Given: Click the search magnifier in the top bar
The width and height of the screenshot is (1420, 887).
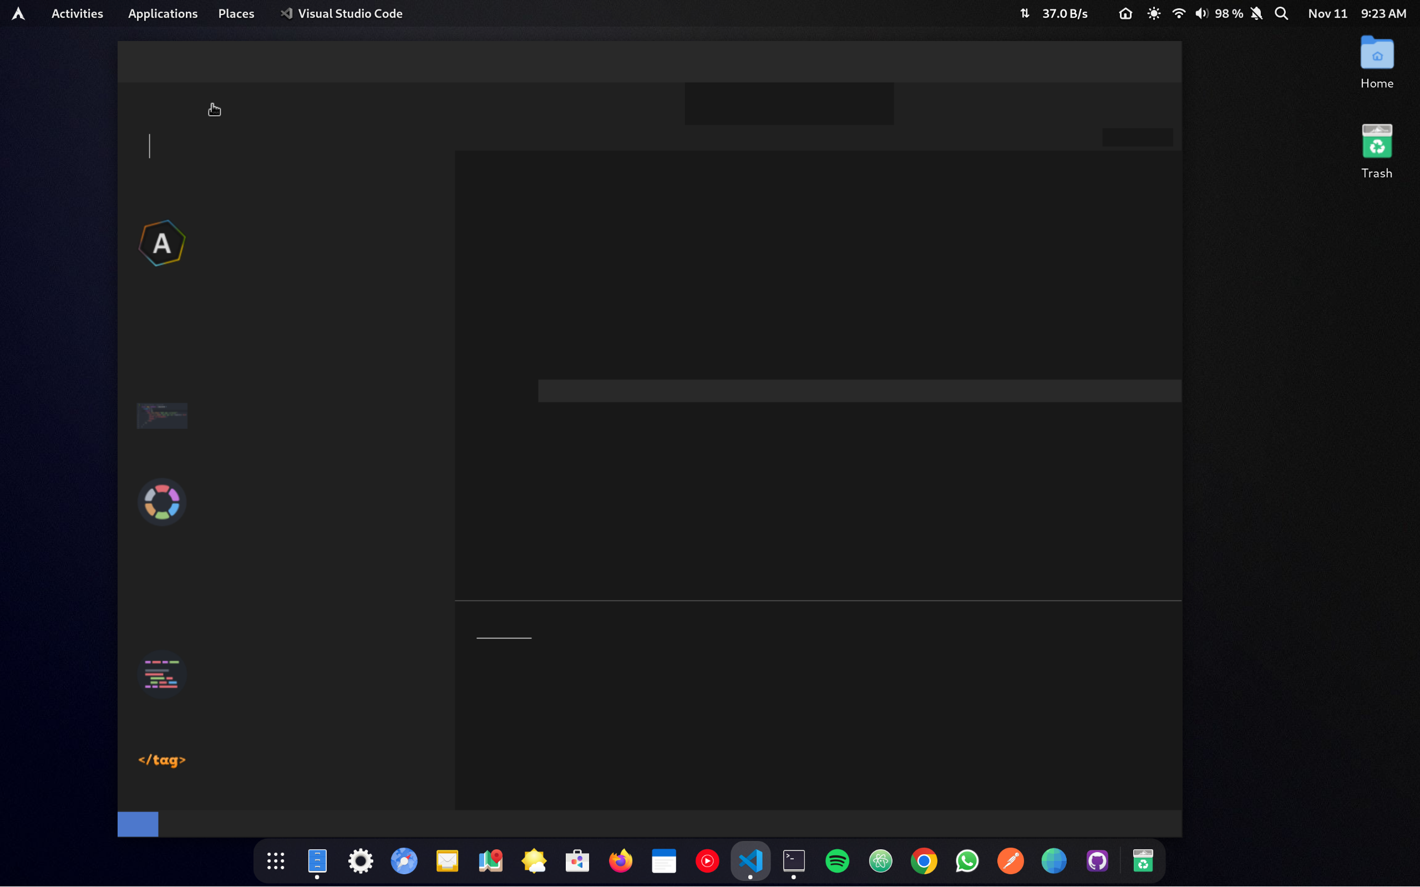Looking at the screenshot, I should pyautogui.click(x=1282, y=13).
